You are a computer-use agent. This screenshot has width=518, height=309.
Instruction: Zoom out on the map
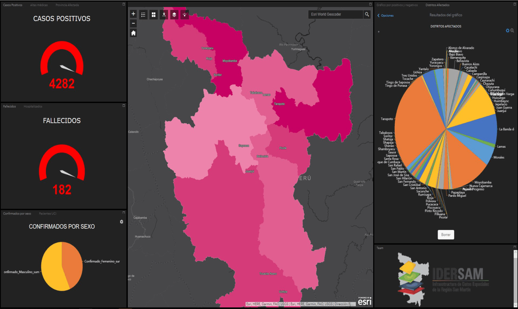pyautogui.click(x=133, y=23)
